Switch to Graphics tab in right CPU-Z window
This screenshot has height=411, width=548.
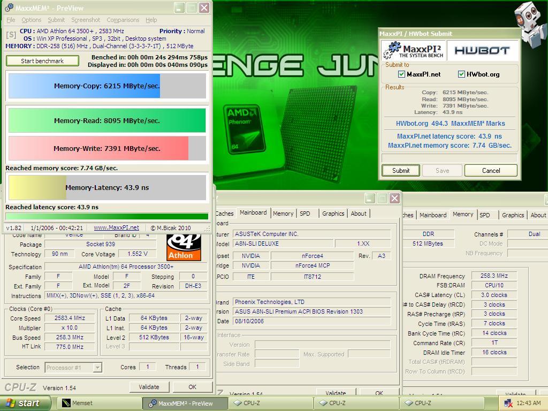coord(513,215)
